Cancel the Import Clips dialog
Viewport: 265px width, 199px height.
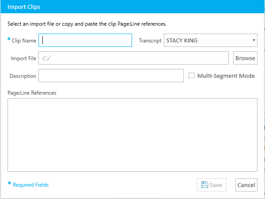tap(246, 185)
